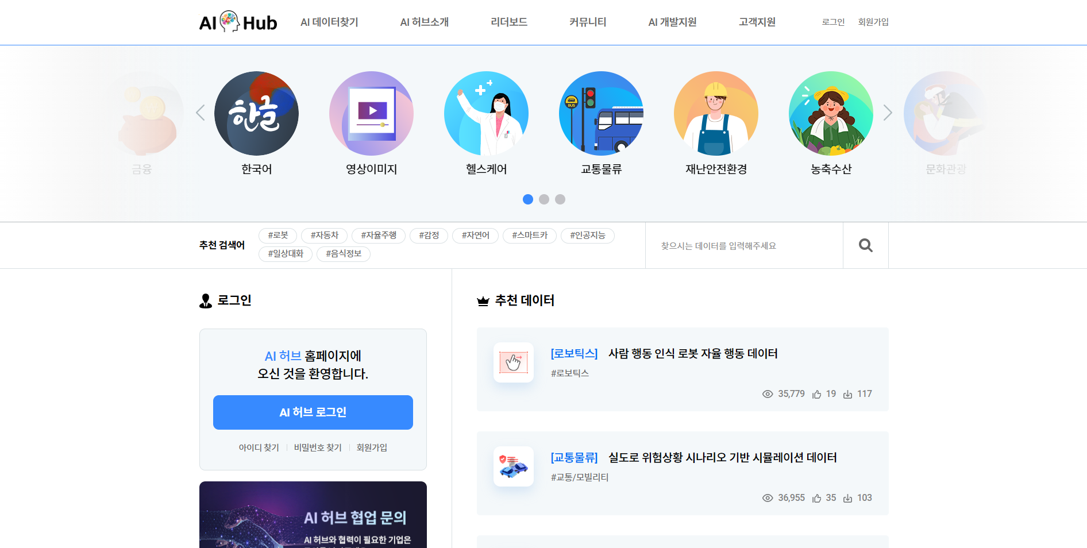This screenshot has height=548, width=1087.
Task: Open the 영상이미지 category
Action: (x=371, y=113)
